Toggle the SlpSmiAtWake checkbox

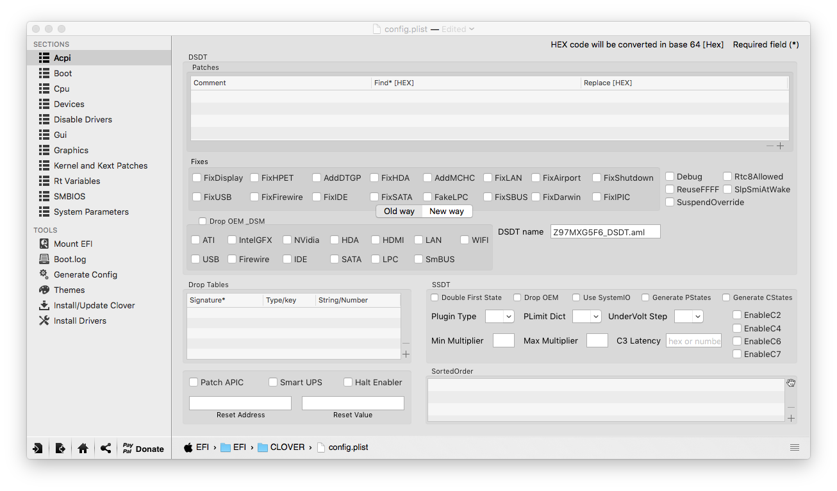coord(727,189)
